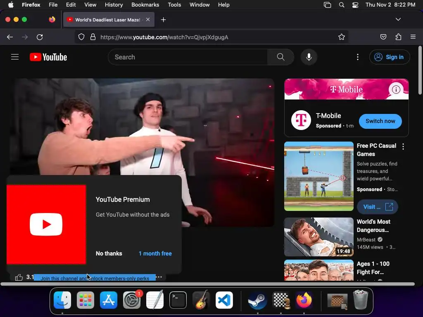Save page to Pocket
The height and width of the screenshot is (317, 423).
383,37
